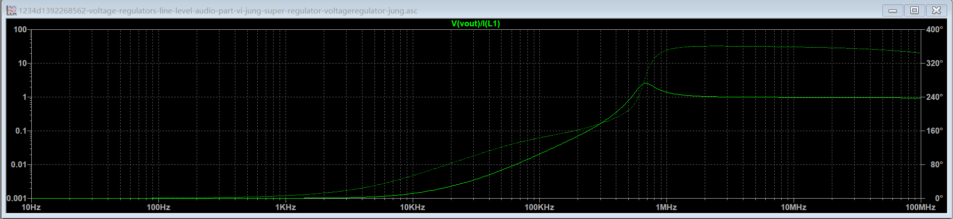
Task: Click the 0.01 magnitude axis label
Action: pyautogui.click(x=19, y=164)
